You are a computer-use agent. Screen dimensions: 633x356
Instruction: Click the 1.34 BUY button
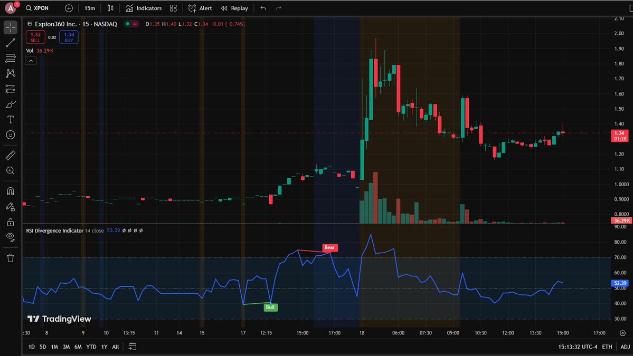(x=69, y=37)
